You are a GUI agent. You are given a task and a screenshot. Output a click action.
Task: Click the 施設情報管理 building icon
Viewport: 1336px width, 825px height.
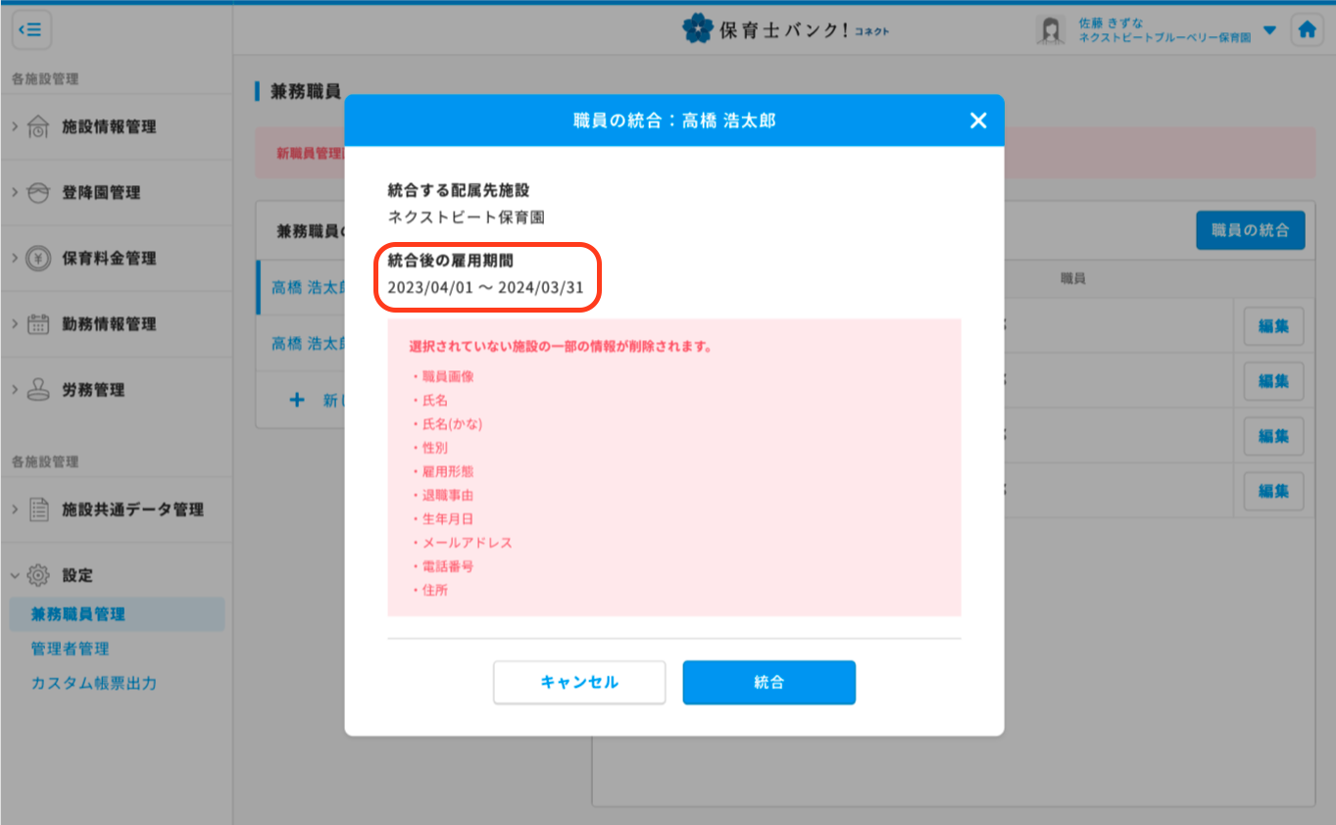(x=38, y=126)
